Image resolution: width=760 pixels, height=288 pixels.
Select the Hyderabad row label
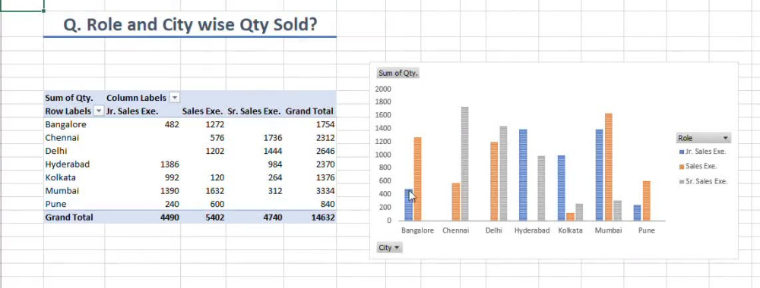pyautogui.click(x=68, y=164)
